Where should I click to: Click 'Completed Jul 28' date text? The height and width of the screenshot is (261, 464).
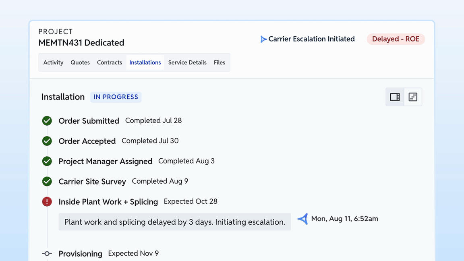coord(153,120)
